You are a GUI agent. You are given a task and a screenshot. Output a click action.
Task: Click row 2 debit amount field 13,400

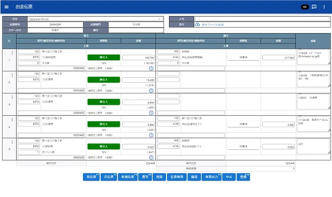pos(138,80)
